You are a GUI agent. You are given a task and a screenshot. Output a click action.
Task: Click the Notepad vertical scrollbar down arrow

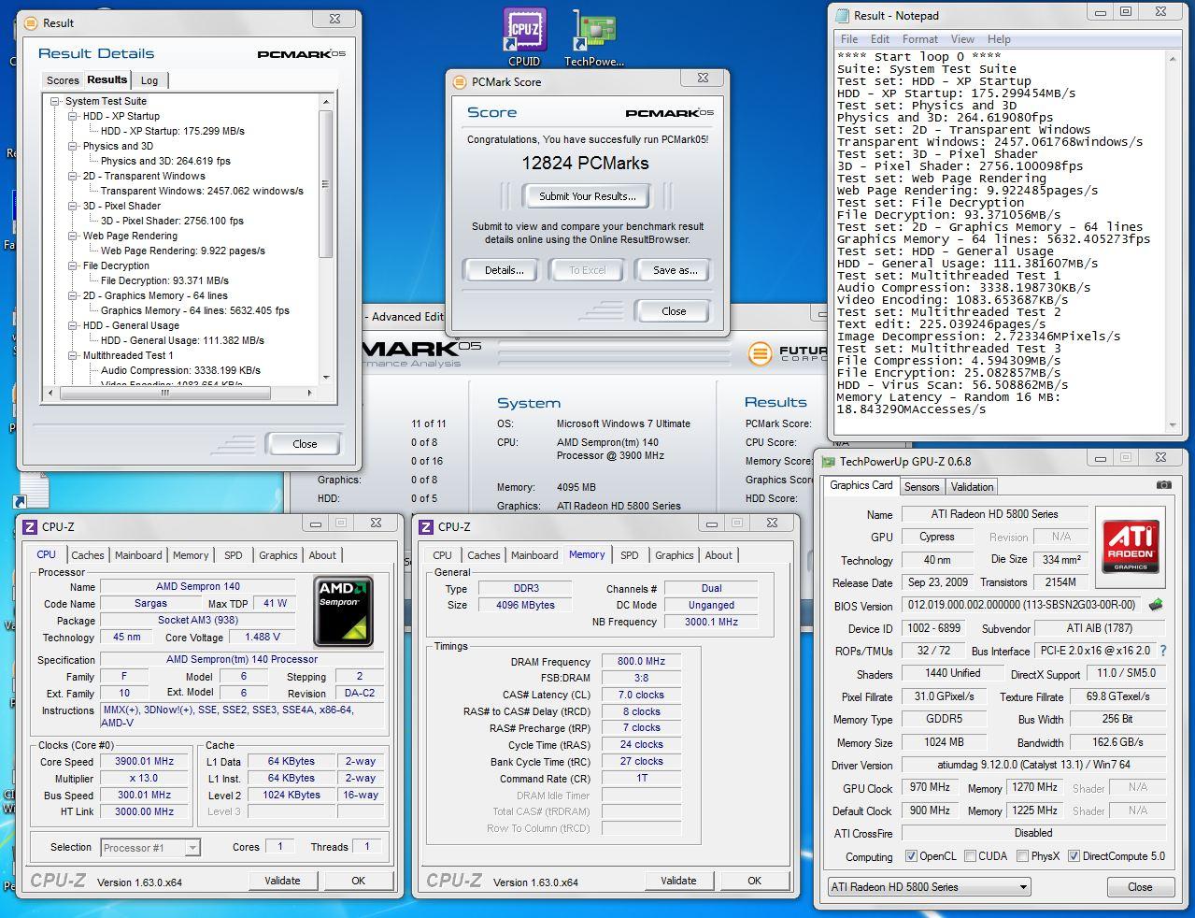point(1174,425)
